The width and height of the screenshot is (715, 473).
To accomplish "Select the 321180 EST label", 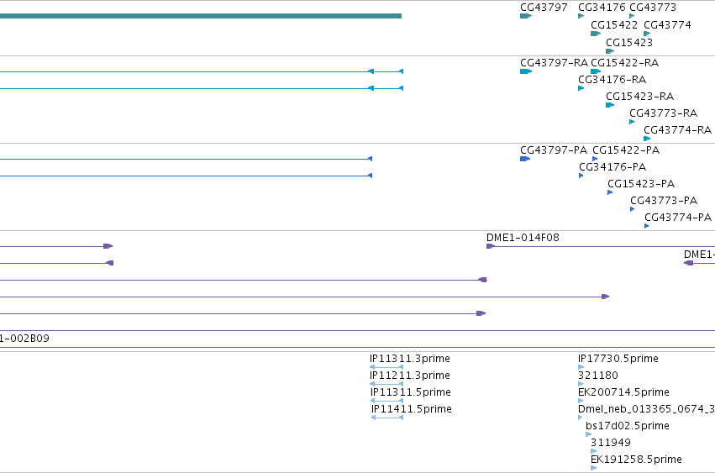I will pos(598,376).
